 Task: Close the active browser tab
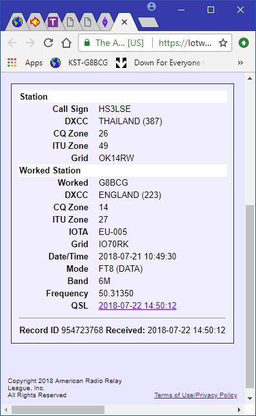[x=124, y=22]
